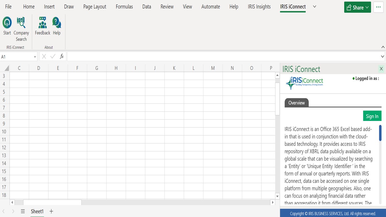Click the task pane blue scrollbar thumb
This screenshot has width=386, height=217.
[380, 133]
